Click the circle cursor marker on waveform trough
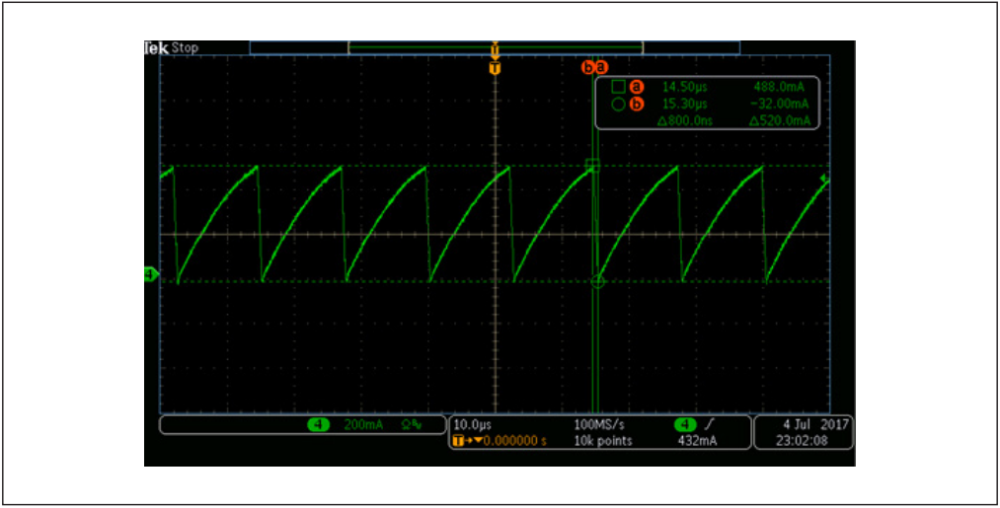This screenshot has height=508, width=1000. tap(597, 280)
